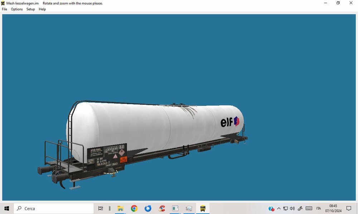This screenshot has width=358, height=214.
Task: Show hidden system tray icons
Action: tap(279, 208)
